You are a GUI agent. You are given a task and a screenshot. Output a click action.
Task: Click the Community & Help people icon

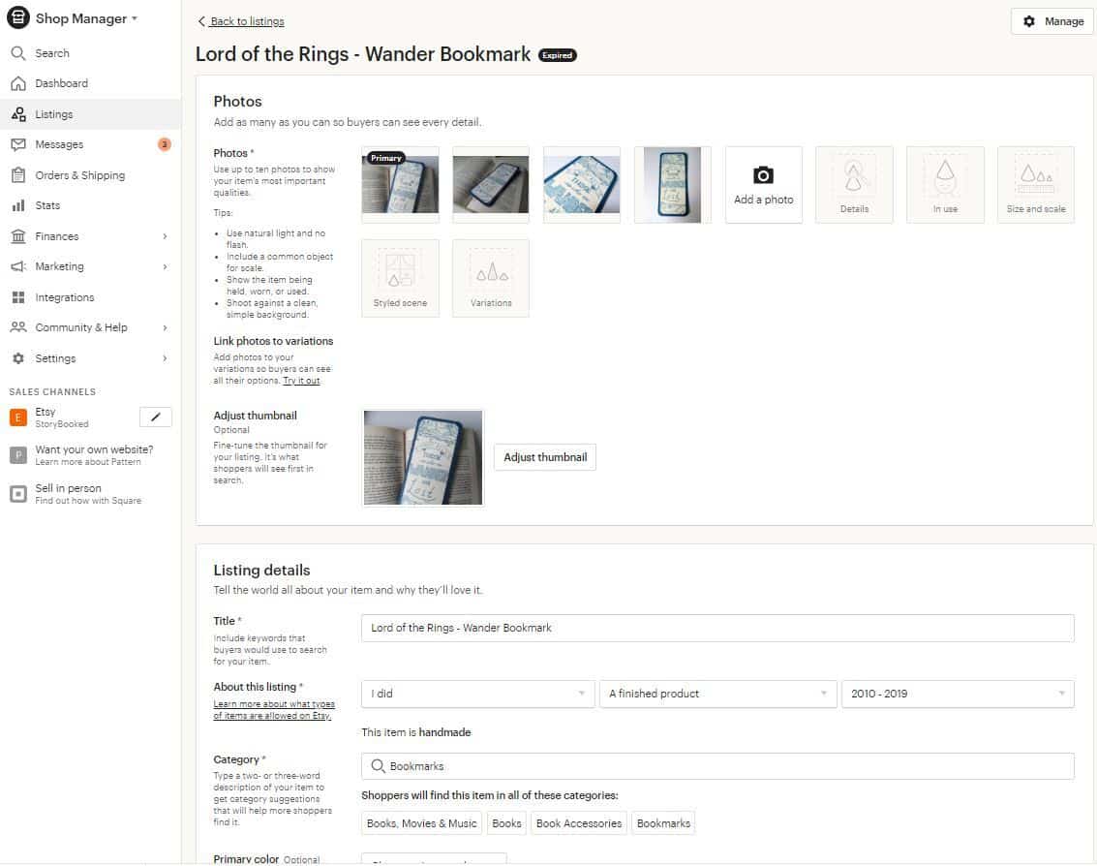click(18, 327)
